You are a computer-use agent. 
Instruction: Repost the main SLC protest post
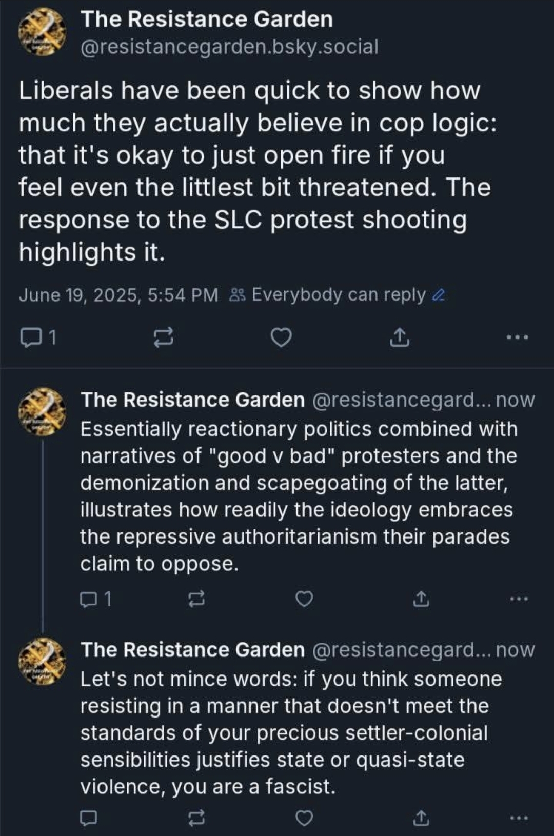[x=164, y=337]
